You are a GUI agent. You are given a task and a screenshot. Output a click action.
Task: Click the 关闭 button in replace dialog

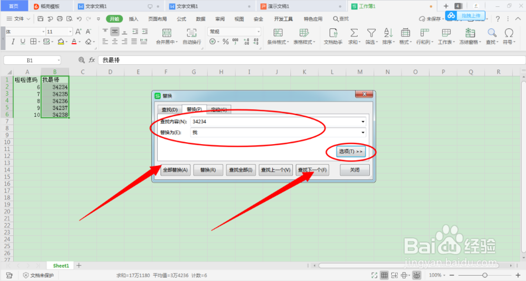click(355, 170)
